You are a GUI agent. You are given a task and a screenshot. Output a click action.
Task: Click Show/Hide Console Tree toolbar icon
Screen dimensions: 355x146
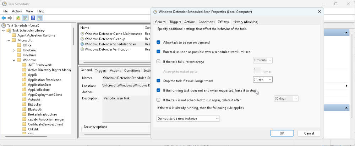click(25, 18)
